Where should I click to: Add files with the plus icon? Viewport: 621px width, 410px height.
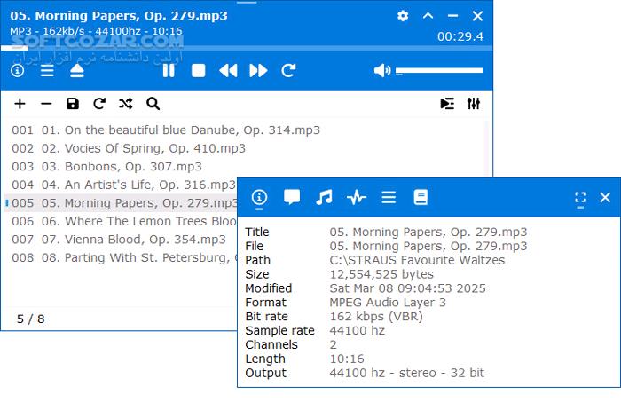click(20, 104)
